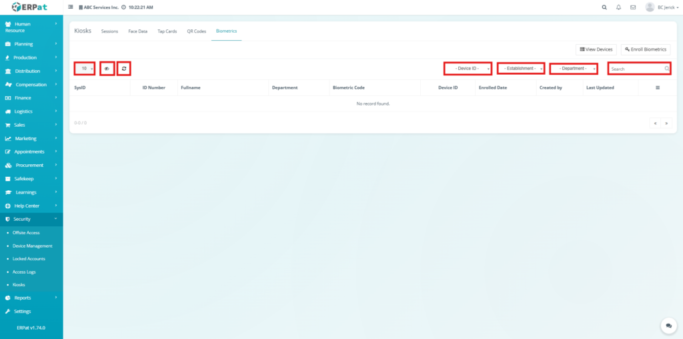Open the Department filter dropdown
Image resolution: width=683 pixels, height=339 pixels.
[574, 69]
